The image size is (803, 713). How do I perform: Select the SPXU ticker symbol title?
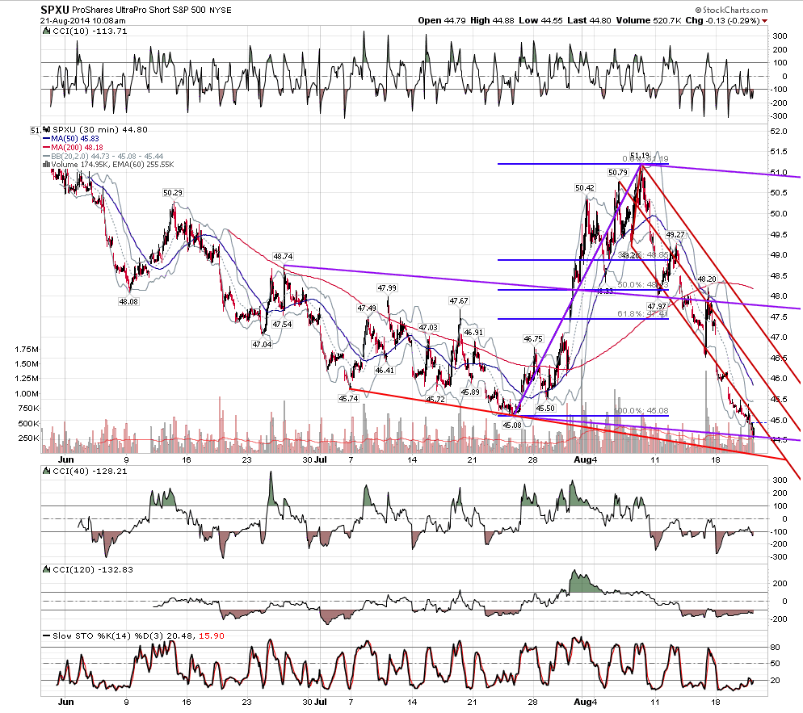point(55,10)
